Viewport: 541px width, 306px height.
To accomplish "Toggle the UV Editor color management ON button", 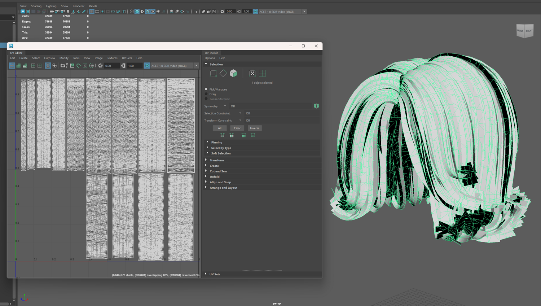I will click(147, 66).
